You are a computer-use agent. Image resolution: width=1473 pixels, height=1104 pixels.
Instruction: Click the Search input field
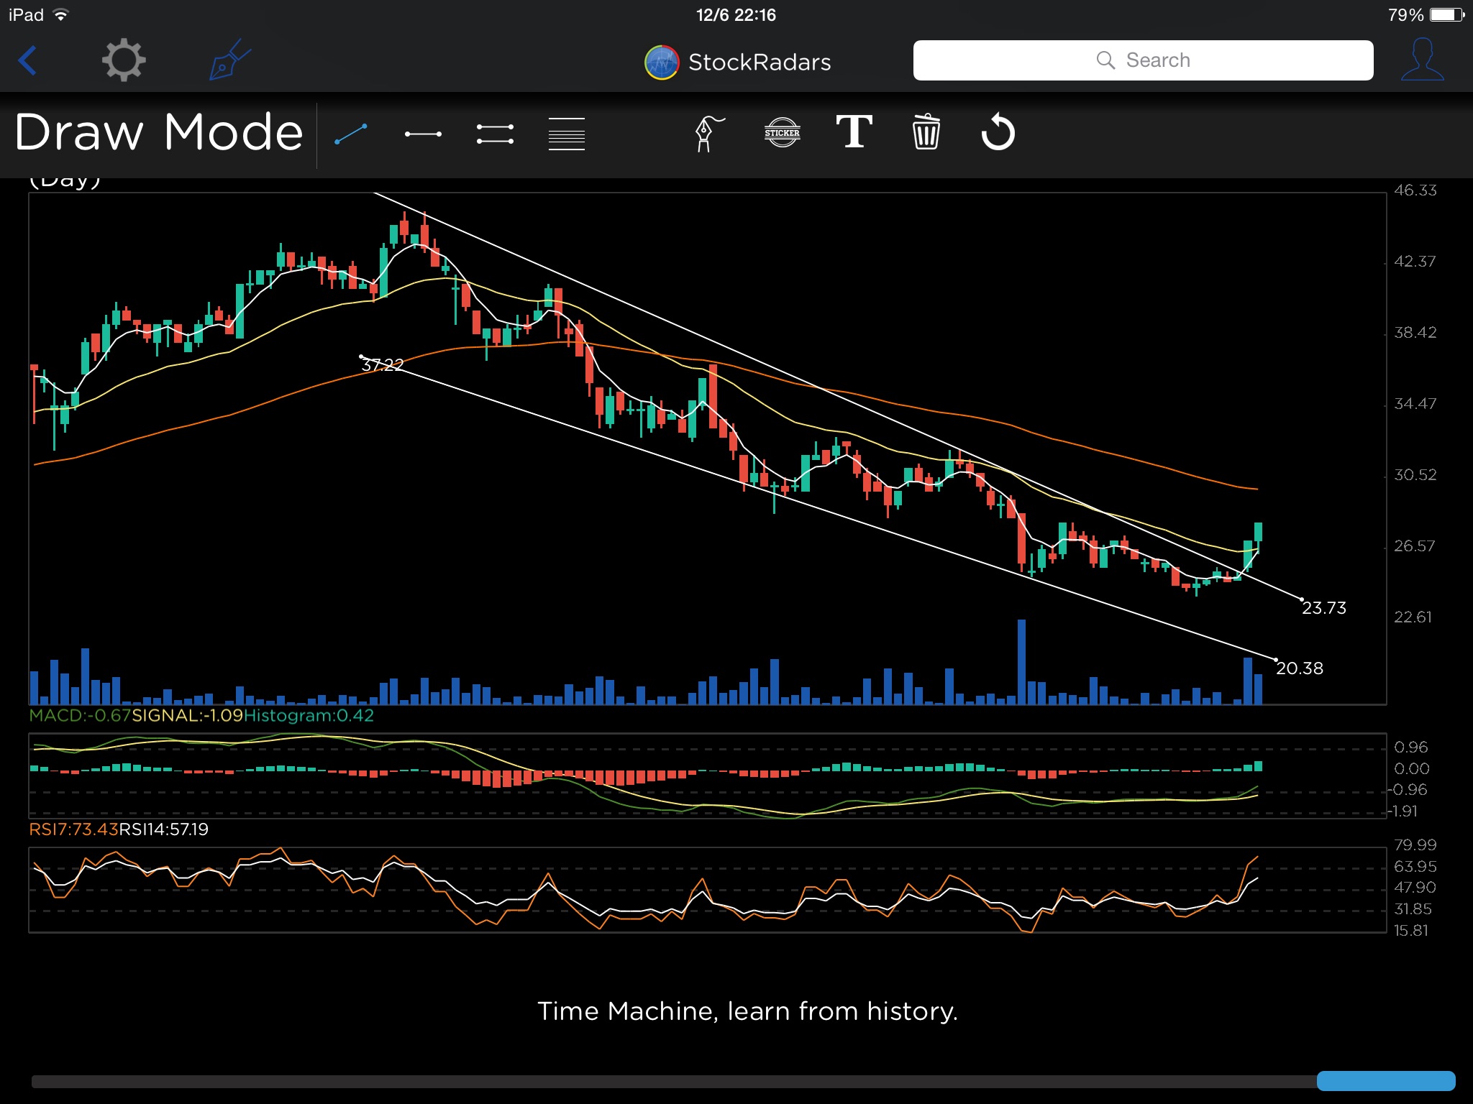click(x=1143, y=60)
